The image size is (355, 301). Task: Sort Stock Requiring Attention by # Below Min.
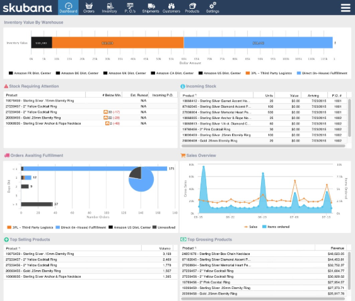click(104, 95)
